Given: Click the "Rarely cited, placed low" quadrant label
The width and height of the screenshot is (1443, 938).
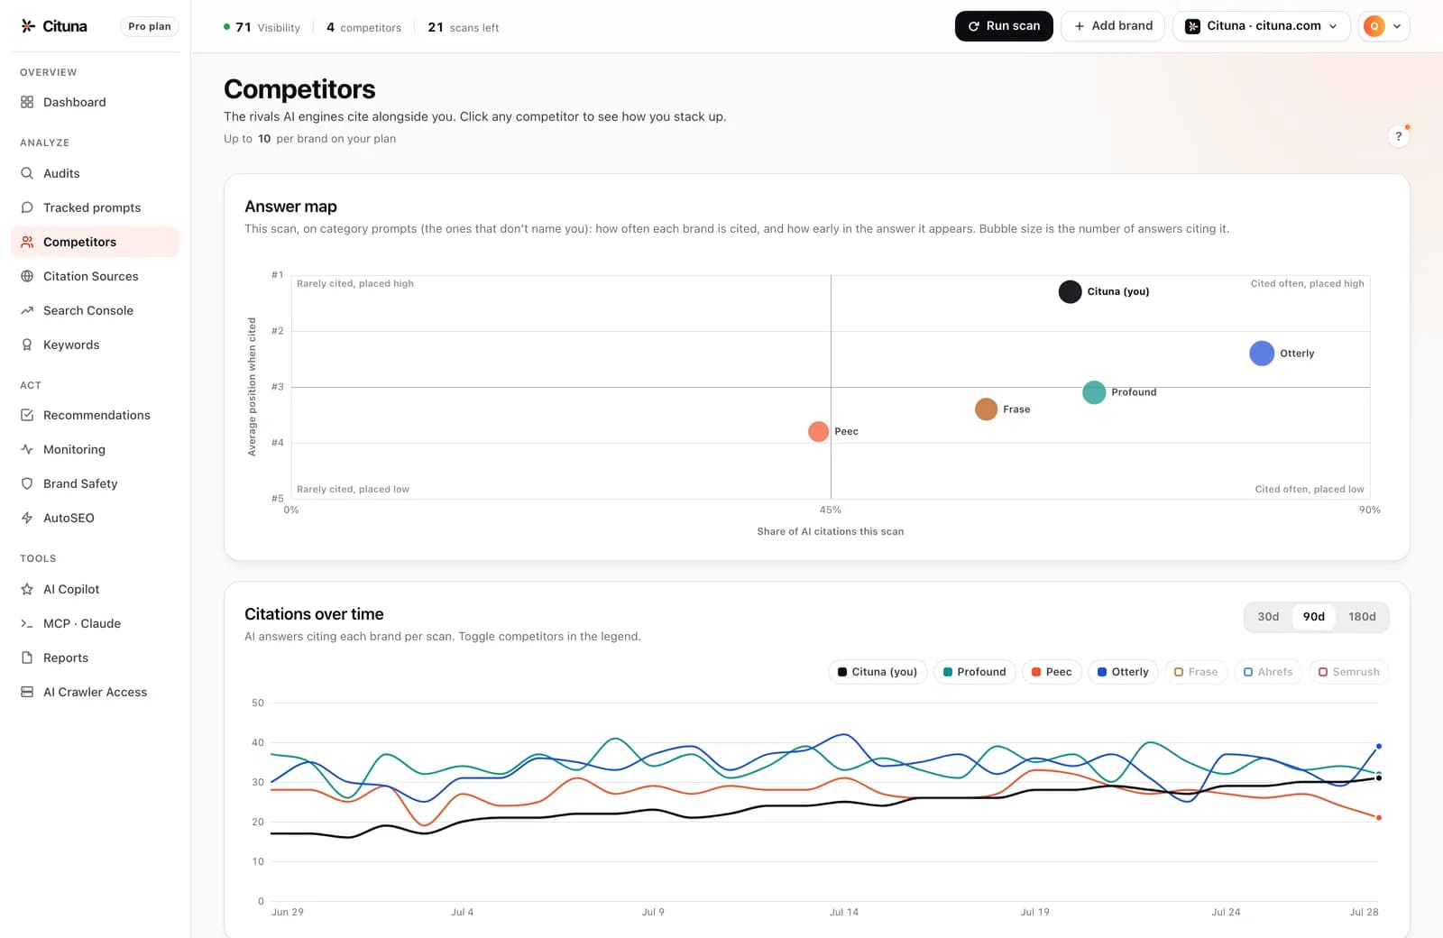Looking at the screenshot, I should 353,489.
